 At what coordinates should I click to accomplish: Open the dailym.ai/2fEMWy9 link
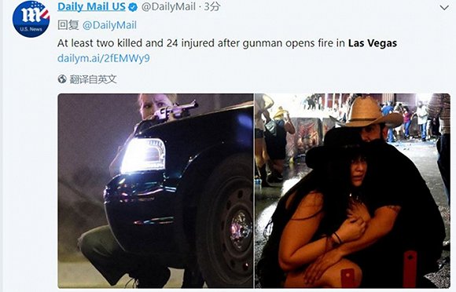[104, 58]
